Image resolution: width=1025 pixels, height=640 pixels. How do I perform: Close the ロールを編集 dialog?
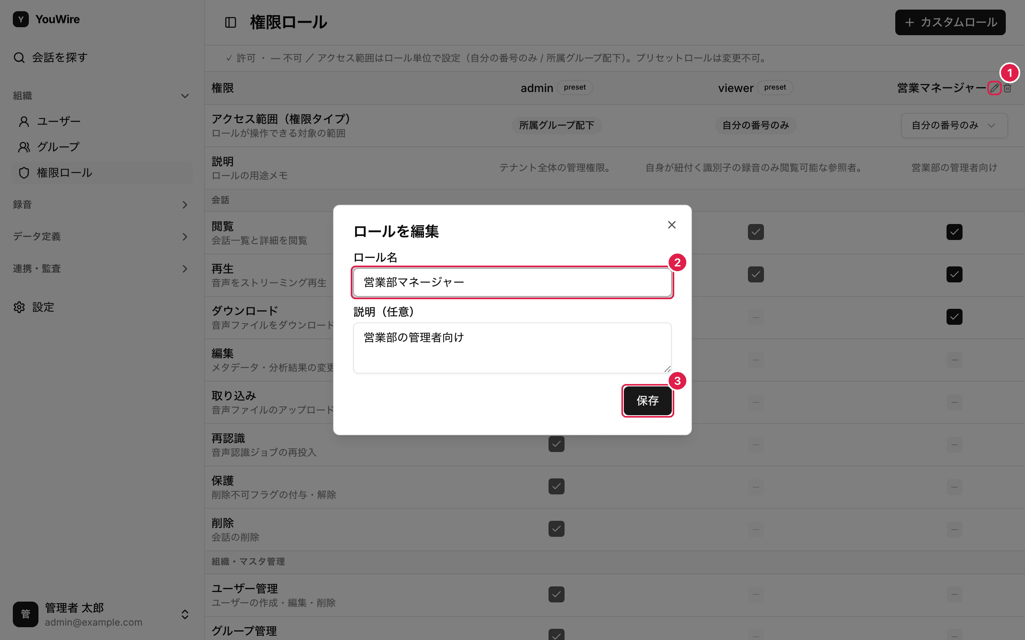click(x=672, y=225)
